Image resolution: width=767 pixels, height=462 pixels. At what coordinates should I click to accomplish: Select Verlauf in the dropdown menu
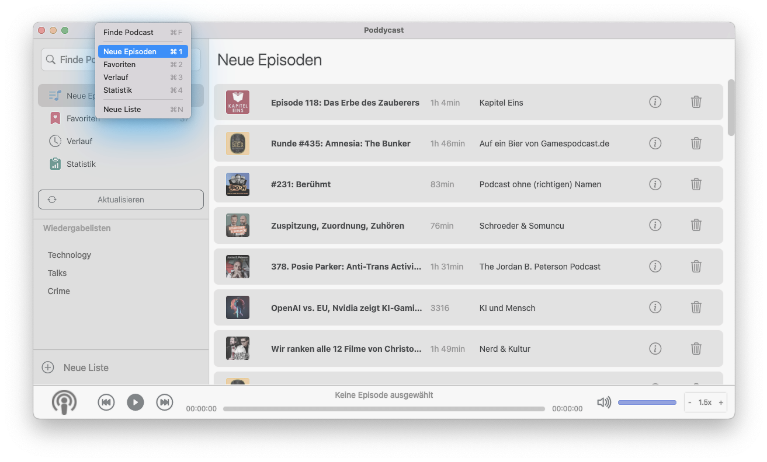[143, 78]
